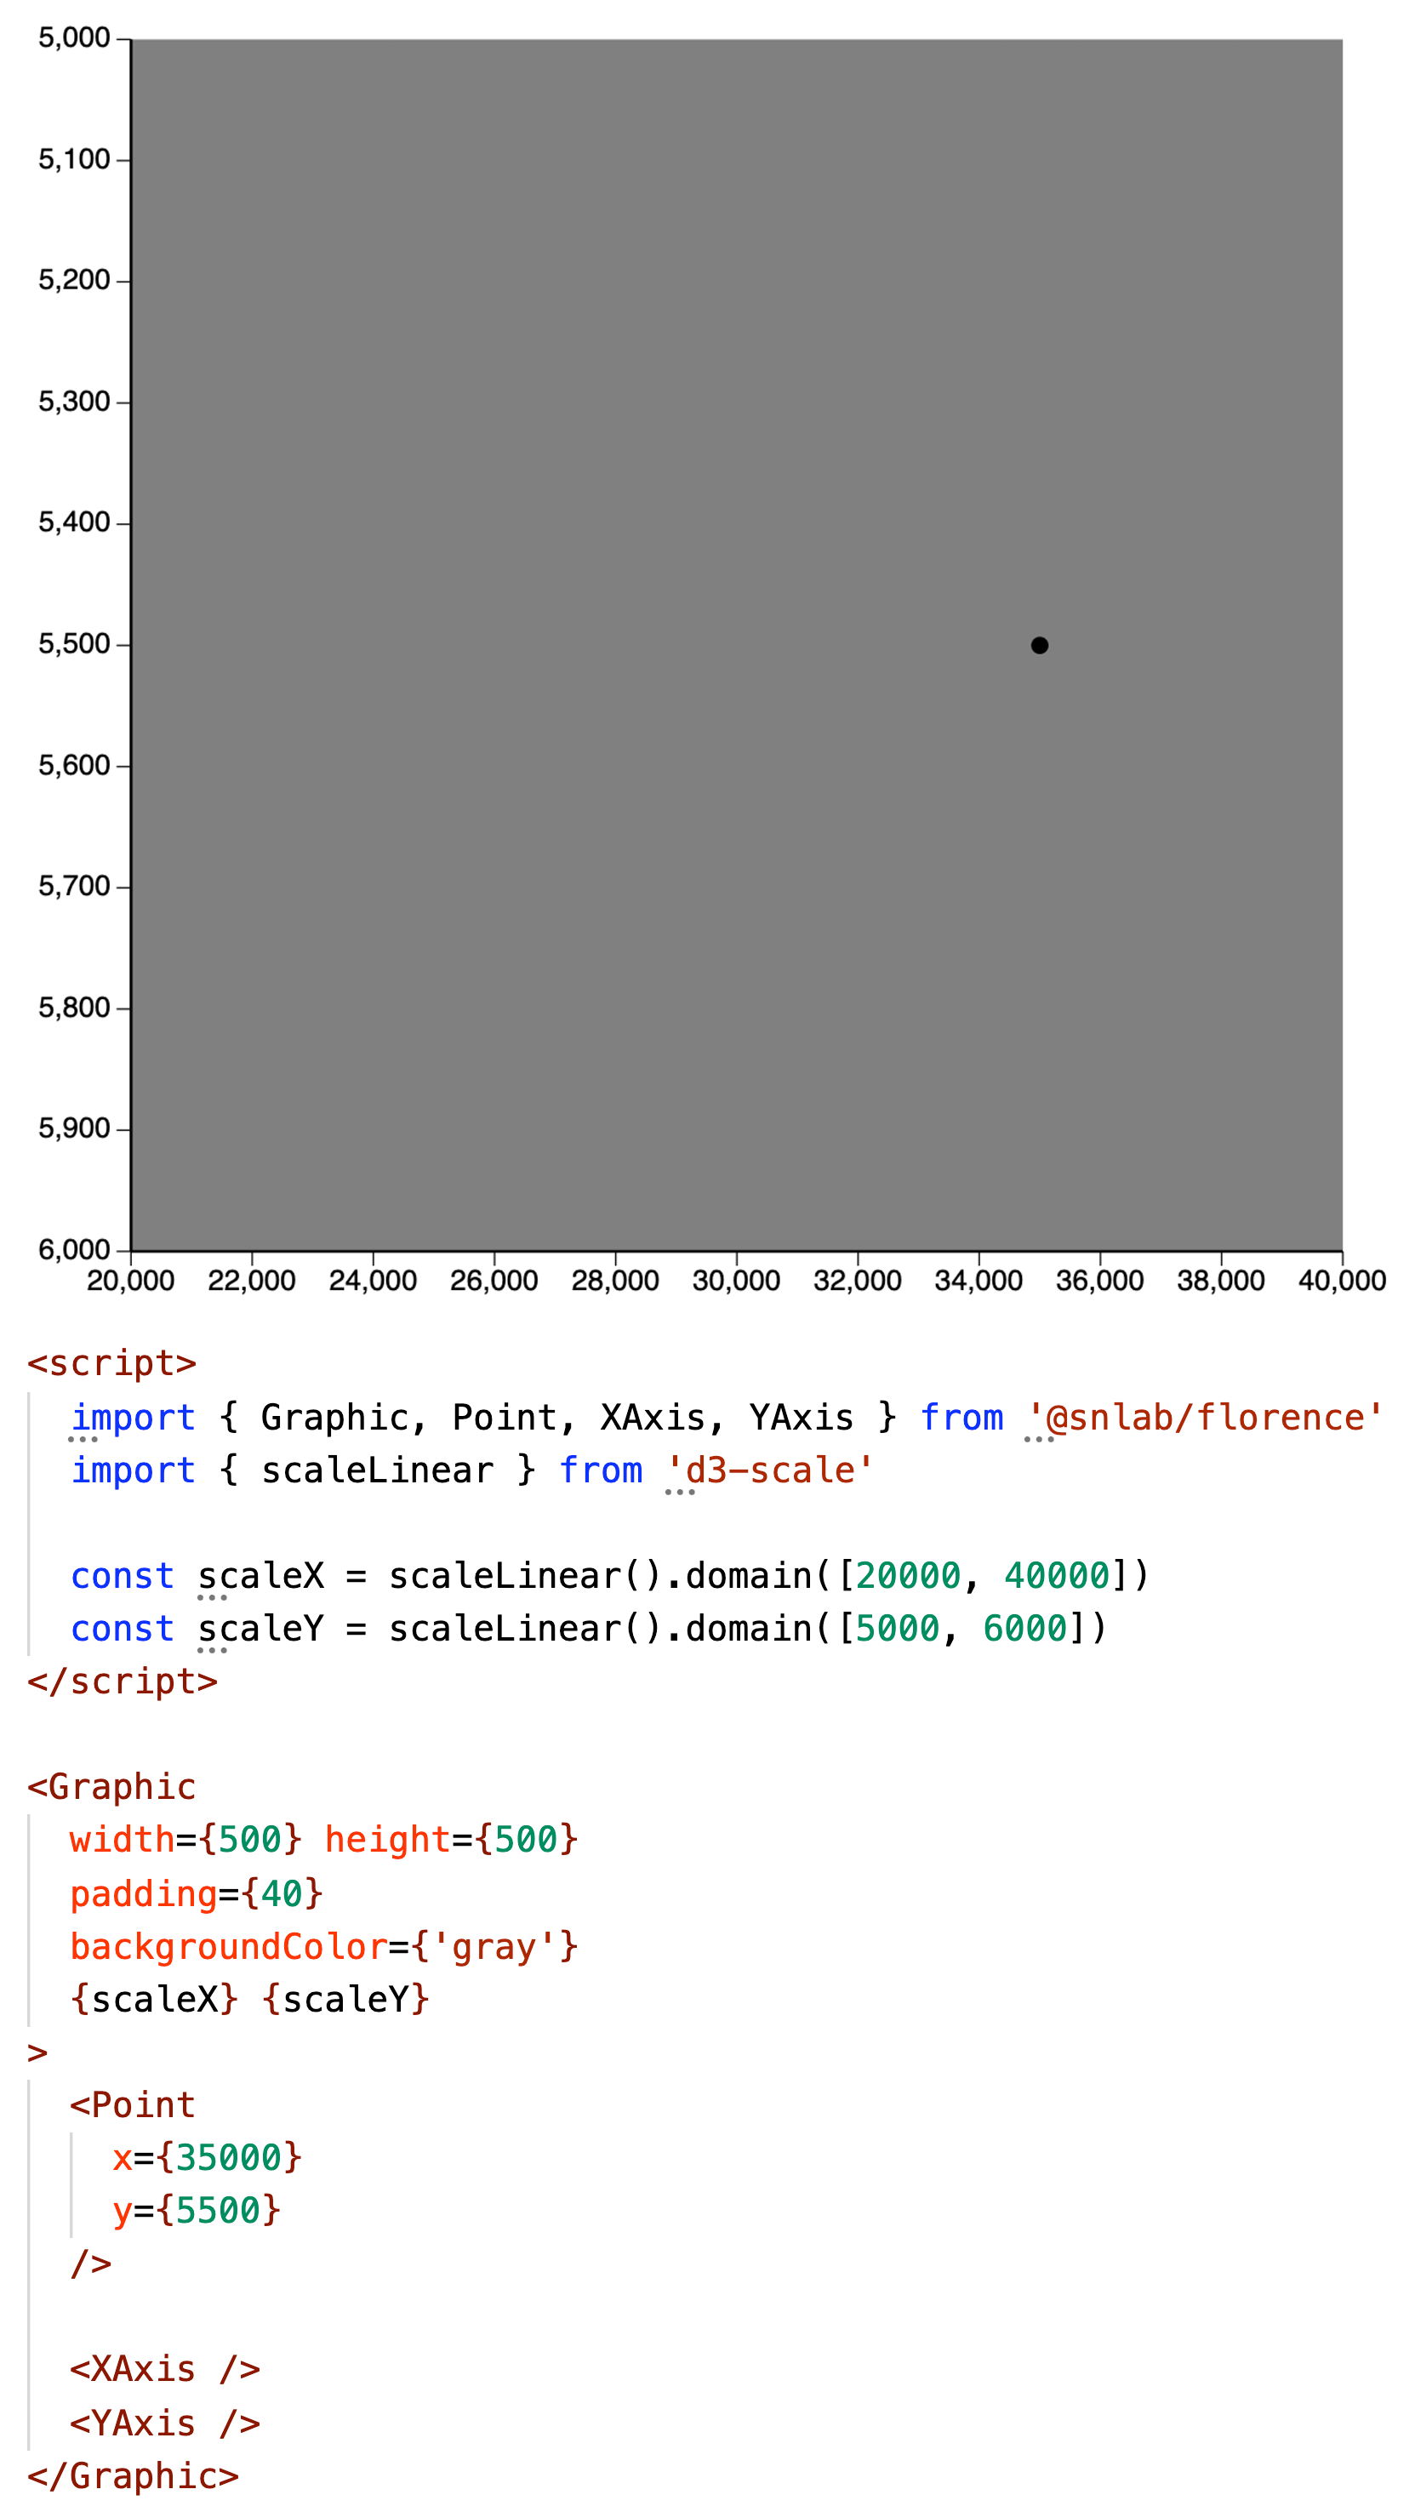Select the 38,000 x-axis tick label
This screenshot has height=2512, width=1415.
(1221, 1281)
